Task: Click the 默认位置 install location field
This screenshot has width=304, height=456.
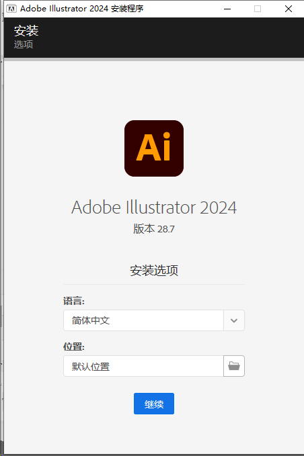Action: 143,366
